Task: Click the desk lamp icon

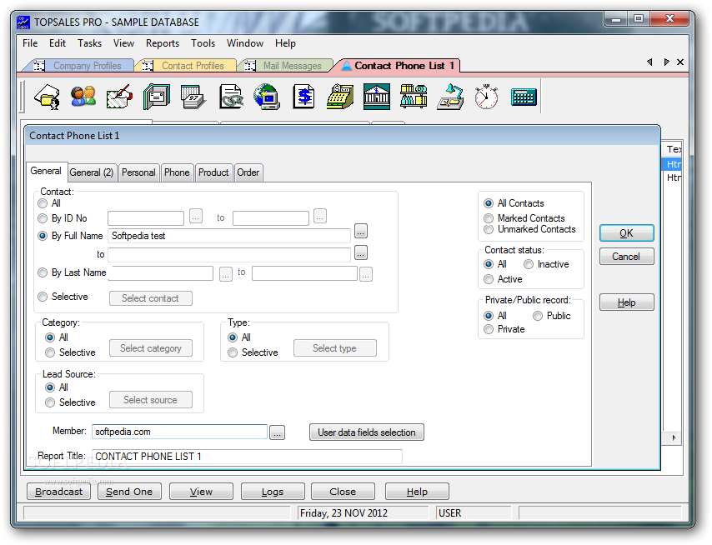Action: pyautogui.click(x=450, y=97)
